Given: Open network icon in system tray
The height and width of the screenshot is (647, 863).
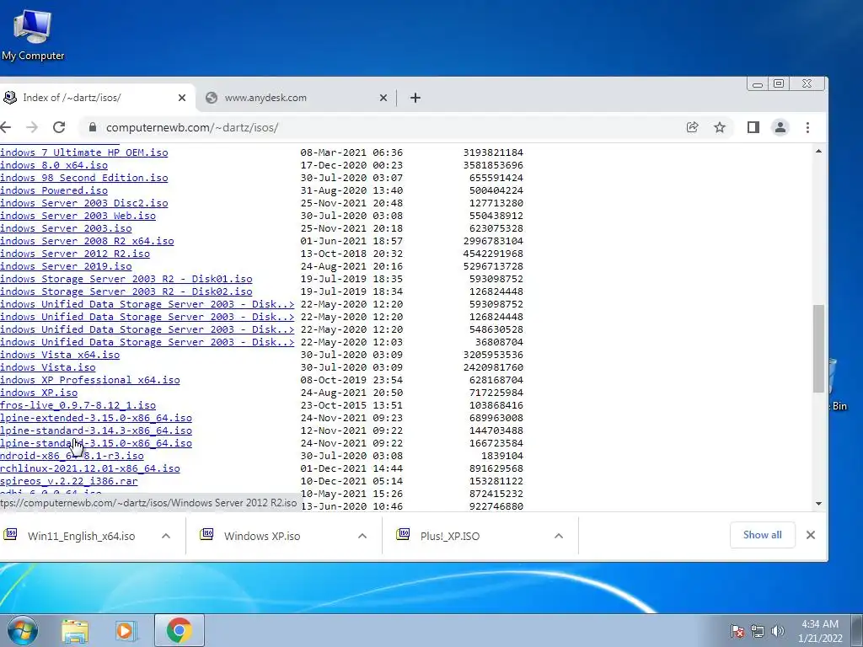Looking at the screenshot, I should pyautogui.click(x=758, y=631).
